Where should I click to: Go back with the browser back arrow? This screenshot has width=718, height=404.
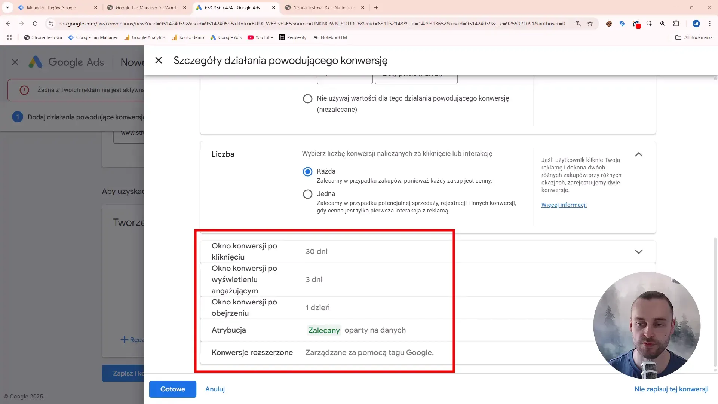[x=8, y=24]
